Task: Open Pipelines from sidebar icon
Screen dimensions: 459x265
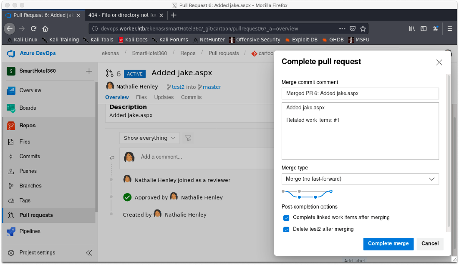Action: [11, 231]
